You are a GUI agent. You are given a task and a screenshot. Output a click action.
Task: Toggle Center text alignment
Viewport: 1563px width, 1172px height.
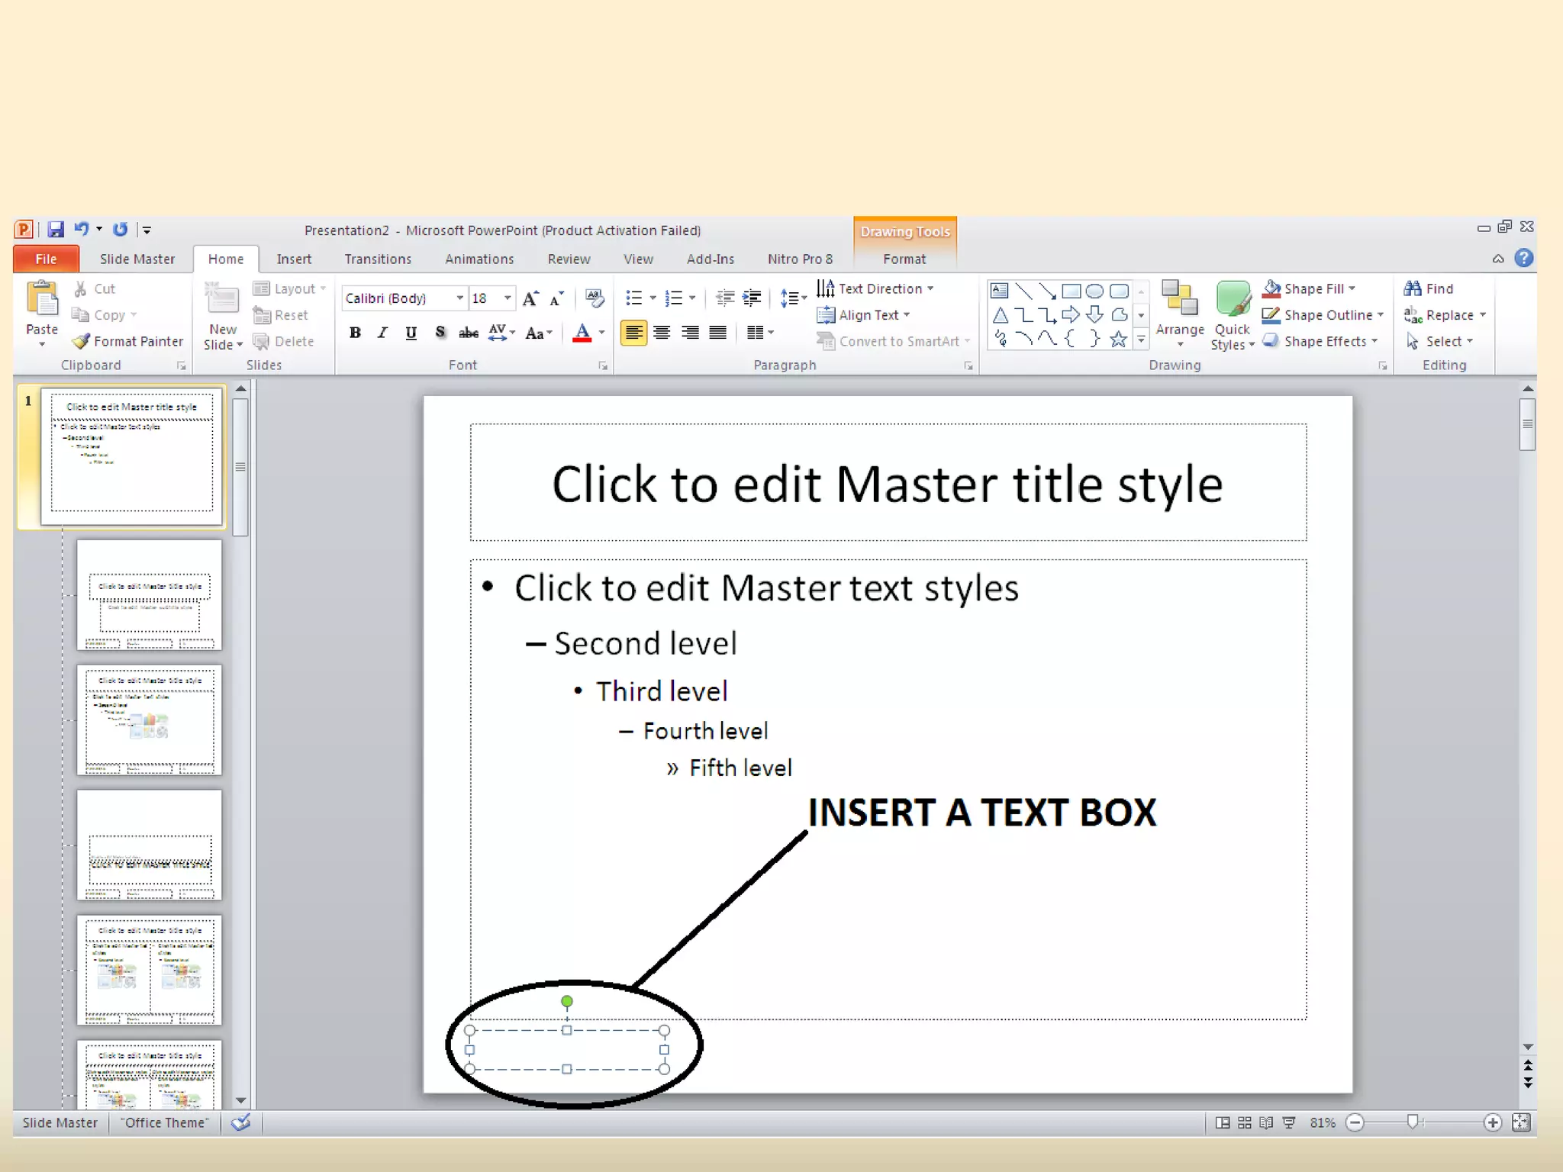662,333
